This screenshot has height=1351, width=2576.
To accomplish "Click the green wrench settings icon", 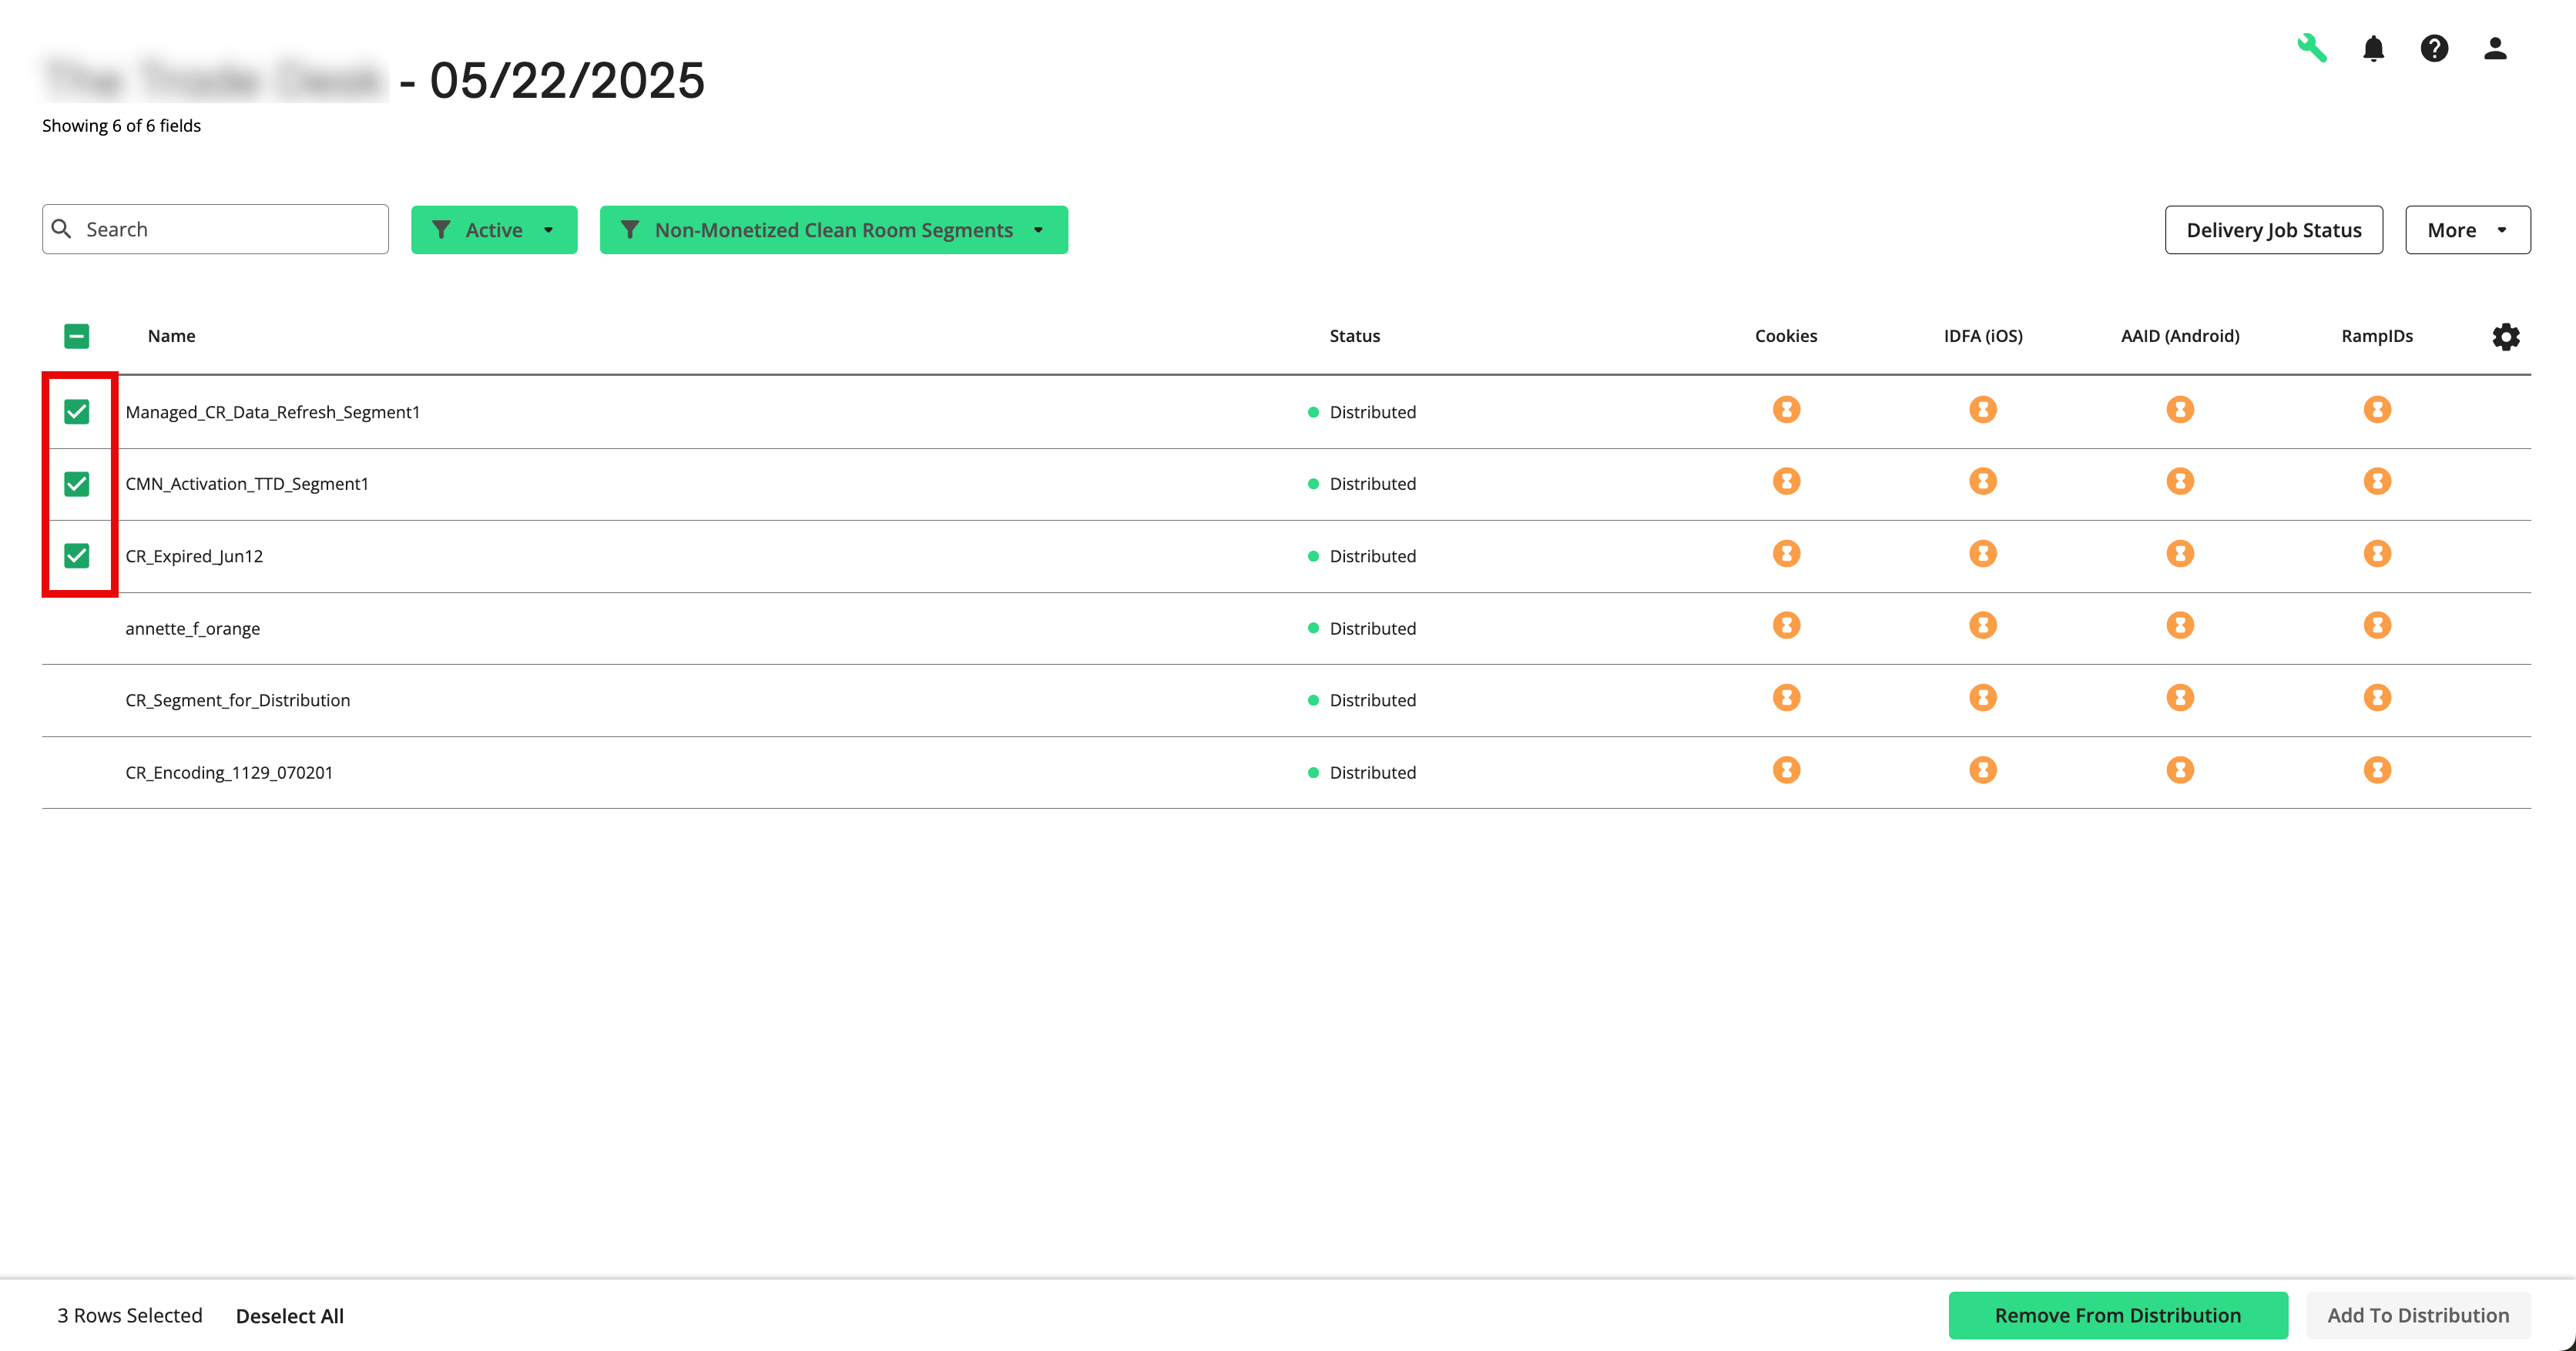I will tap(2314, 48).
